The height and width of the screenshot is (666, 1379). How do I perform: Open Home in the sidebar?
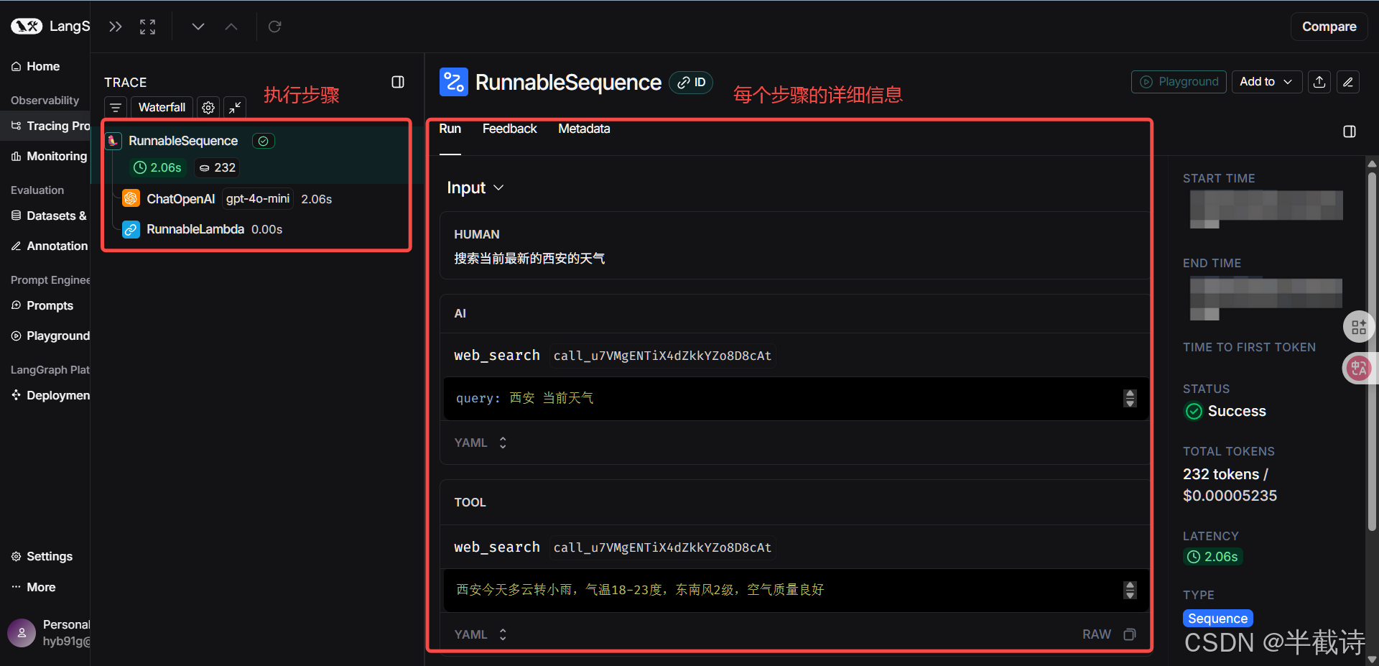tap(45, 66)
